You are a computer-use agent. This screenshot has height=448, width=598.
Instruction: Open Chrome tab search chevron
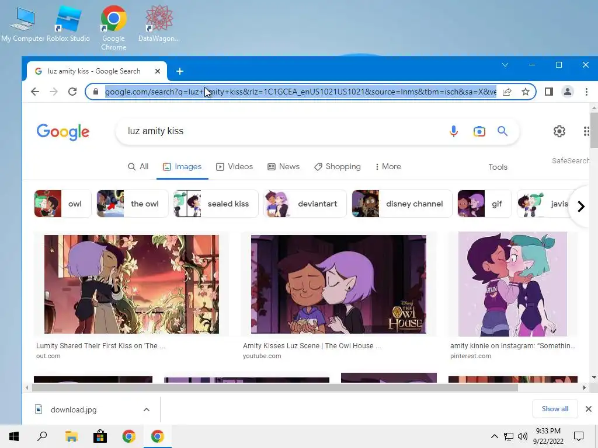(x=505, y=65)
